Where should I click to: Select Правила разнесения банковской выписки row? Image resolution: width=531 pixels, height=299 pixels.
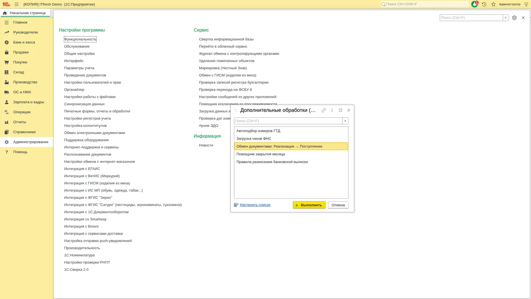click(x=291, y=162)
